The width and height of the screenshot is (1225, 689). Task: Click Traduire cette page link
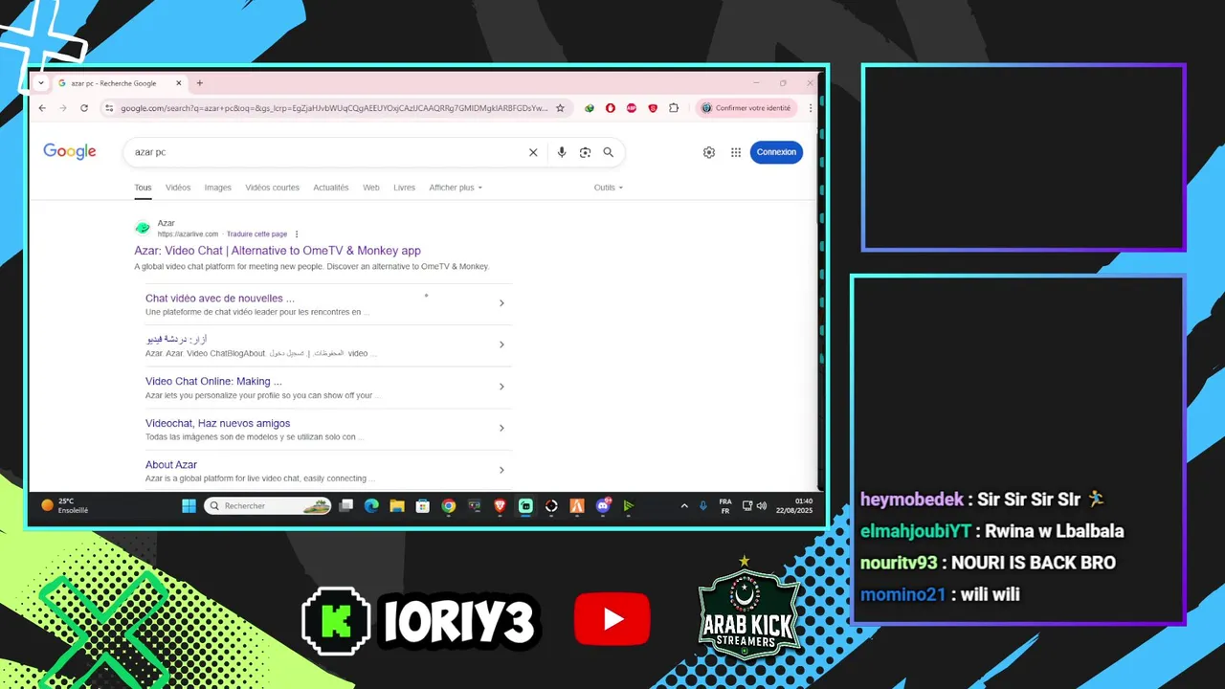tap(256, 234)
